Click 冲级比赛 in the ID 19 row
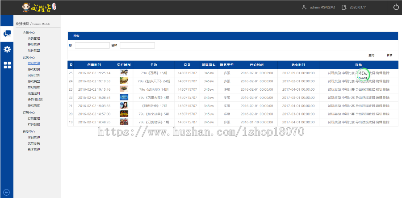 348,122
